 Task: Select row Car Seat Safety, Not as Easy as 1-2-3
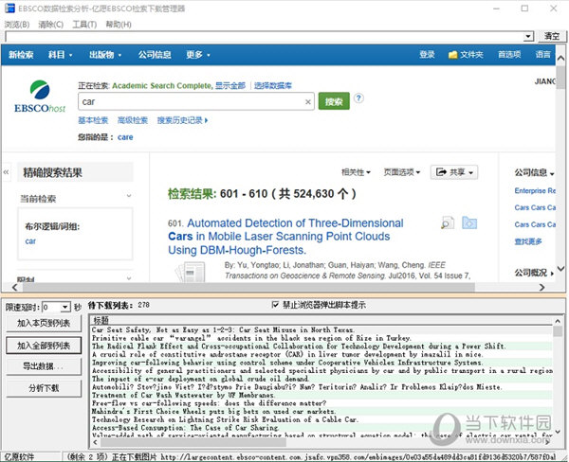click(322, 329)
